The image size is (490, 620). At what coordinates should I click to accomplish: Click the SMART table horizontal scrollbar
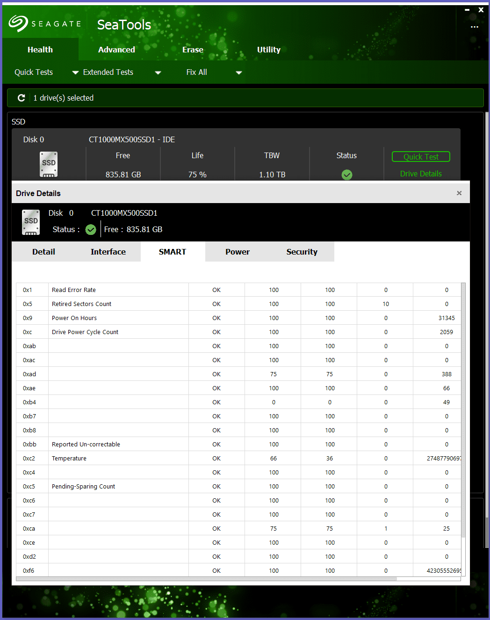[206, 579]
